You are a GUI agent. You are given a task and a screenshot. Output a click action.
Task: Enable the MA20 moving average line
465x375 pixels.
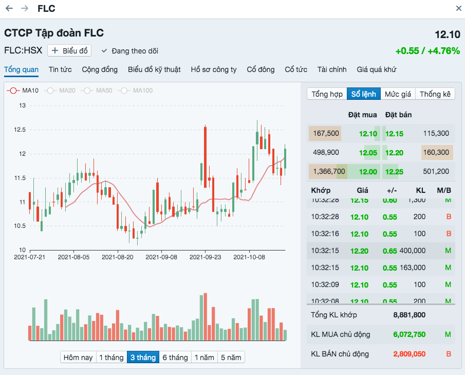pyautogui.click(x=60, y=91)
